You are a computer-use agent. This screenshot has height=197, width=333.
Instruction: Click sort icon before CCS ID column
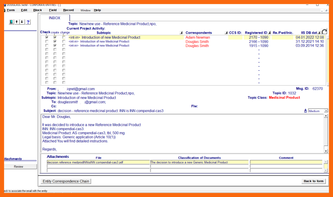click(x=226, y=32)
